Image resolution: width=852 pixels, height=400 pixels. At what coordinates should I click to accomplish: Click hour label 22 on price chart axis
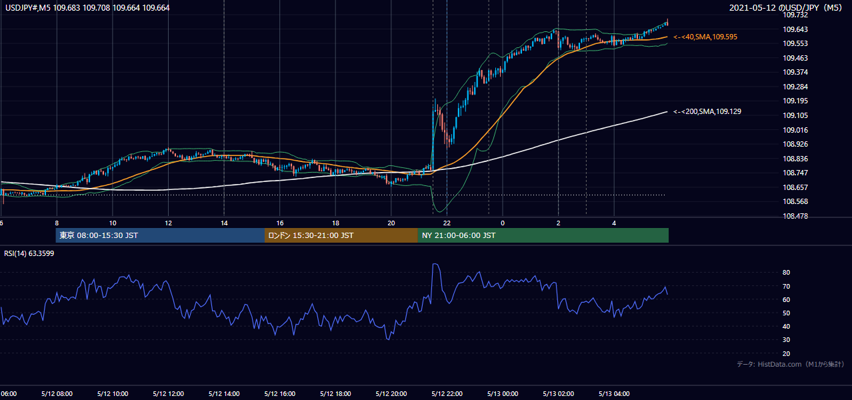point(447,223)
